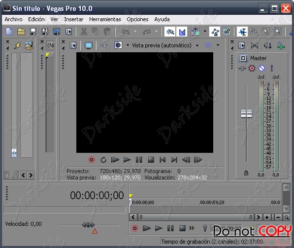Click Next Frame button under preview
Screen dimensions: 294x248
pos(198,160)
